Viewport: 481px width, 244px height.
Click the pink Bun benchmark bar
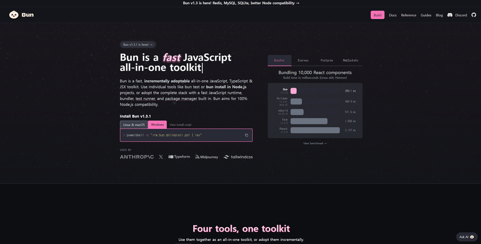click(x=294, y=91)
